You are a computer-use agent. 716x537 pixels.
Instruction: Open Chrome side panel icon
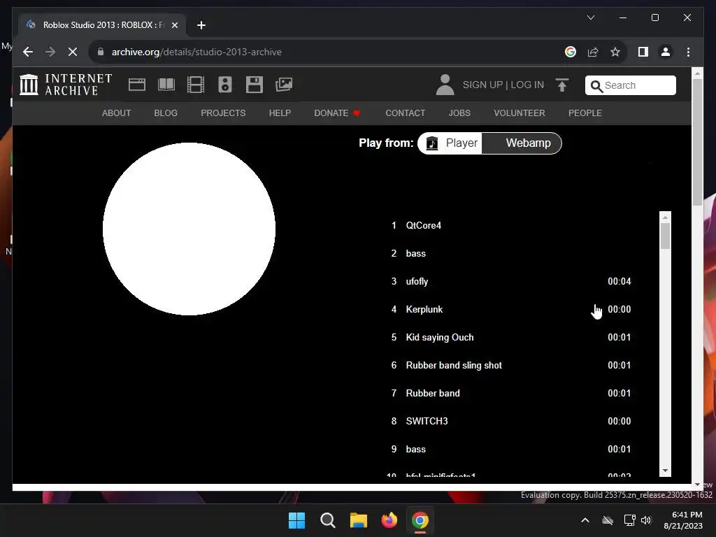pyautogui.click(x=643, y=52)
